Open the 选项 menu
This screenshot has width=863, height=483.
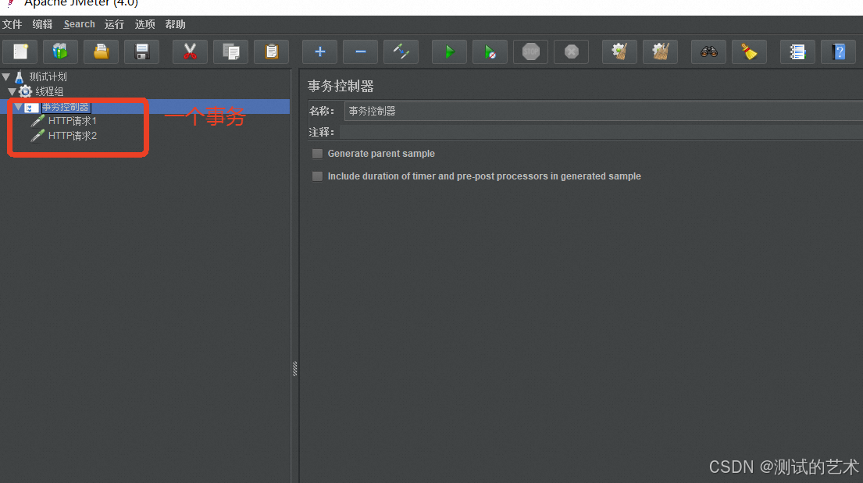tap(144, 24)
